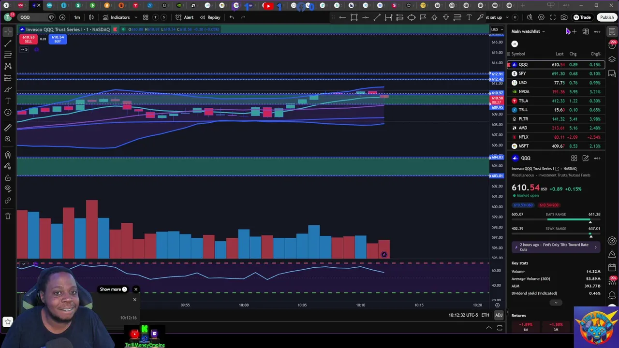Create a price Alert

tap(184, 17)
